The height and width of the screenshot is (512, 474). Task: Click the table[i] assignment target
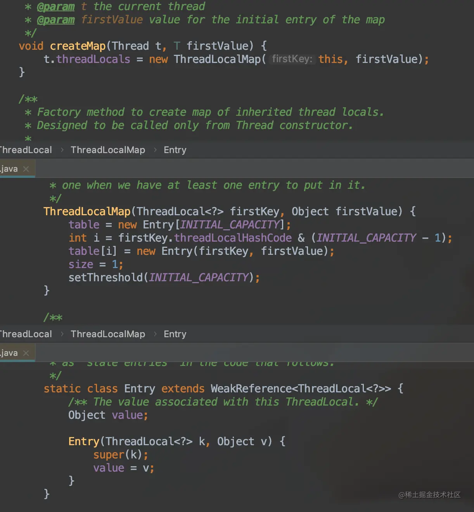coord(92,251)
